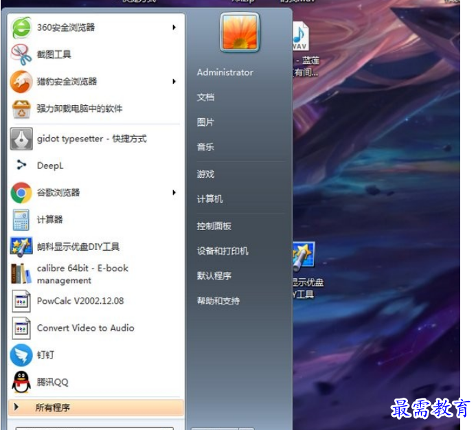Viewport: 476px width, 430px height.
Task: Expand the 360安全浏览器 submenu arrow
Action: pos(174,27)
